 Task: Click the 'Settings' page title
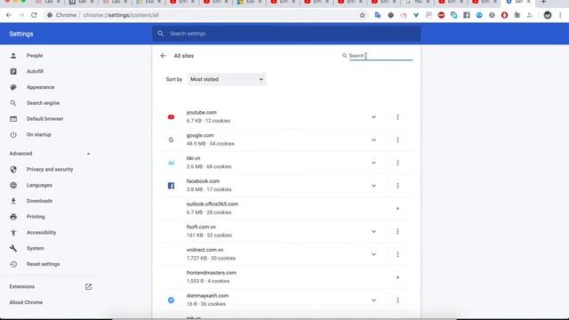click(21, 34)
